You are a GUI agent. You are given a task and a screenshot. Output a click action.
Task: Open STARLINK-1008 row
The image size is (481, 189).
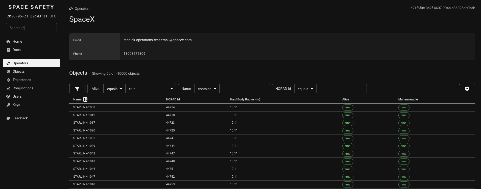[x=272, y=107]
